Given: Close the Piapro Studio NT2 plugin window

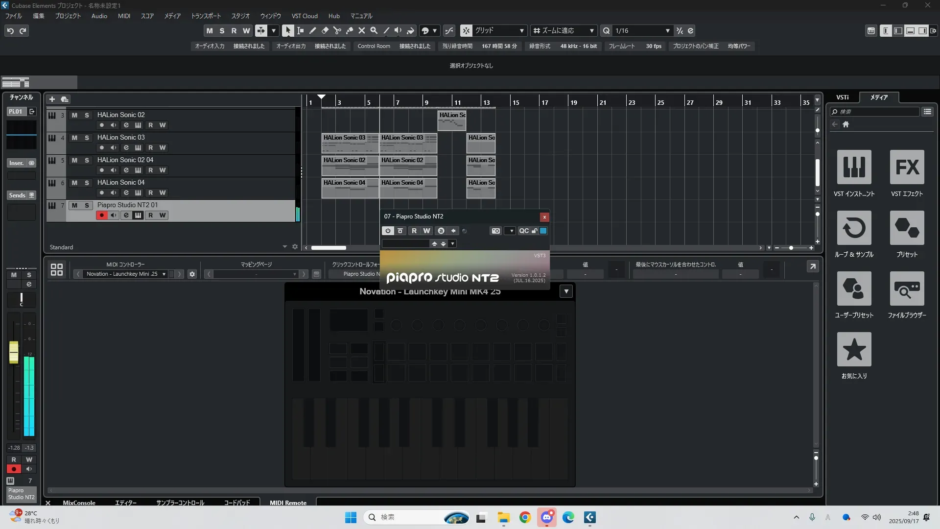Looking at the screenshot, I should click(544, 217).
